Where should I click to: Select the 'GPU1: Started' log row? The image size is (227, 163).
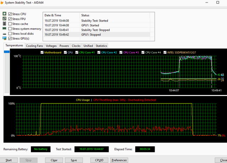pos(96,25)
